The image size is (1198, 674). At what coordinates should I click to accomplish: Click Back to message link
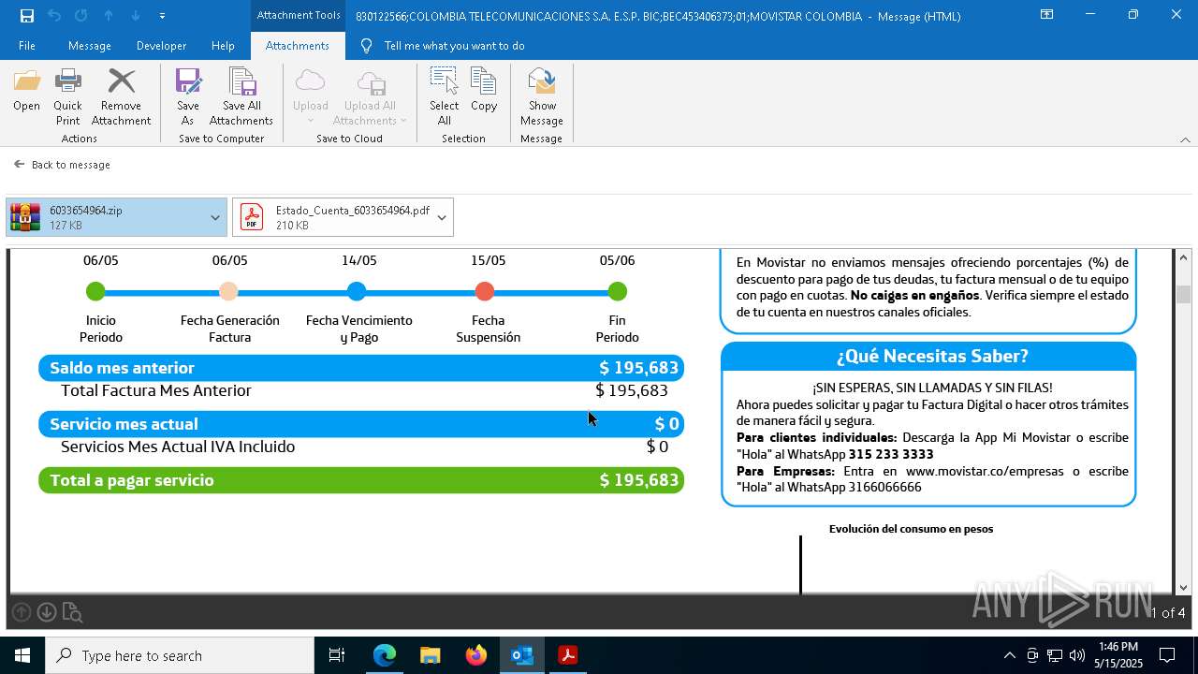click(x=62, y=165)
